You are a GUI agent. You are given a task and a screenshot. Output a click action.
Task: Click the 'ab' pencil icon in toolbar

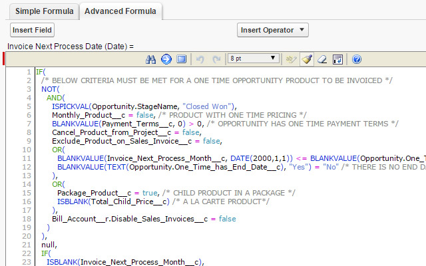coord(291,59)
